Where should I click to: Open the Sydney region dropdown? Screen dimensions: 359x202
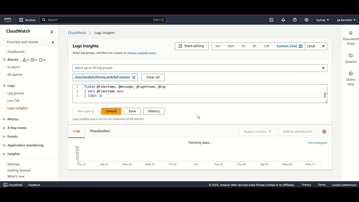click(x=323, y=20)
